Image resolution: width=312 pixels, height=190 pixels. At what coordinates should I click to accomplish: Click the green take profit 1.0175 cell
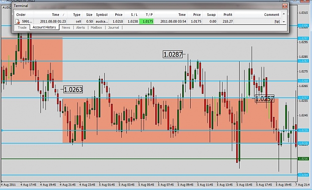click(147, 21)
